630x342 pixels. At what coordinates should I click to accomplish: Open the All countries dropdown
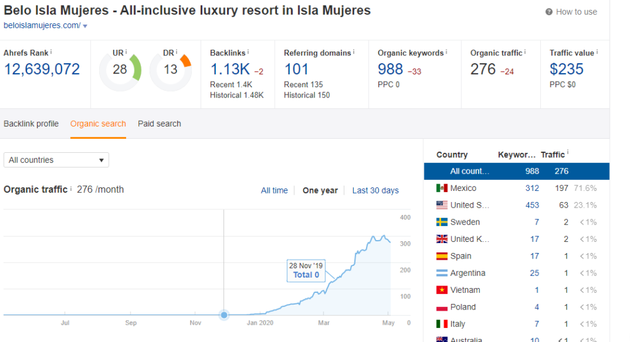point(56,160)
